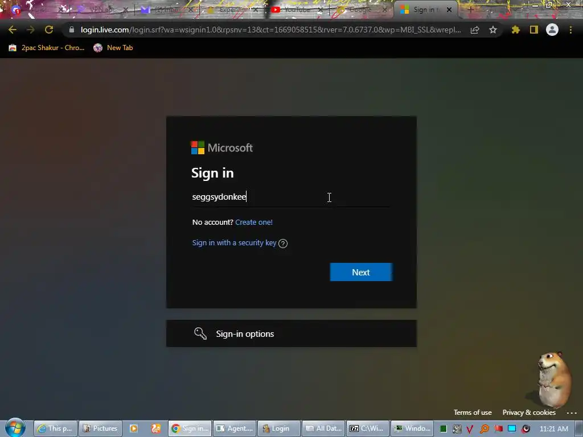Open the security key help question icon
Screen dimensions: 583x437
(283, 244)
